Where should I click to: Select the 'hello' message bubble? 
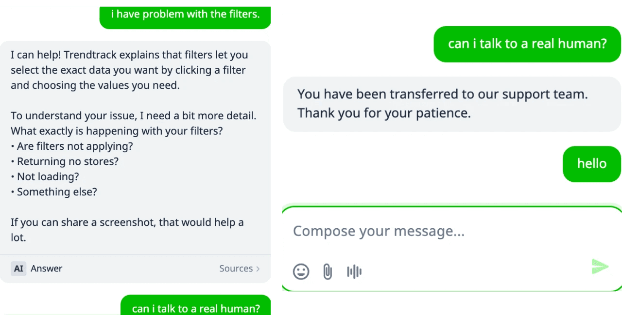tap(591, 164)
